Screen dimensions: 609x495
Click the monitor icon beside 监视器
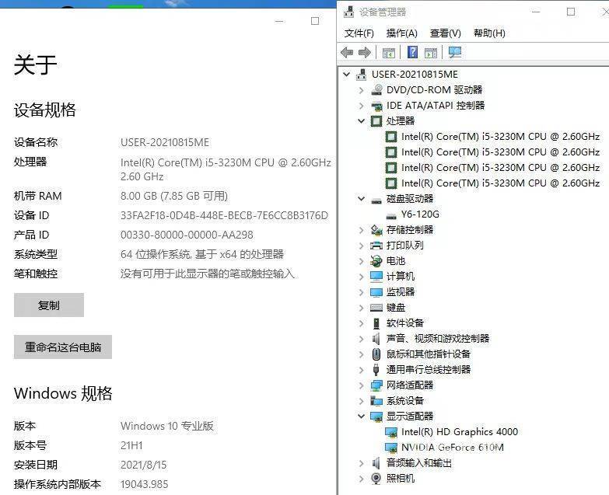coord(376,291)
